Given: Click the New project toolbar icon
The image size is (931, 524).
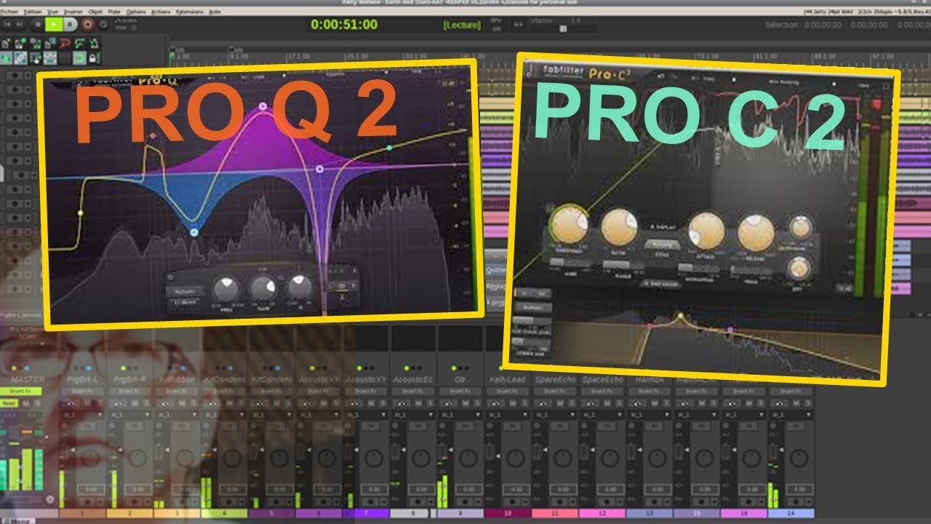Looking at the screenshot, I should 5,44.
